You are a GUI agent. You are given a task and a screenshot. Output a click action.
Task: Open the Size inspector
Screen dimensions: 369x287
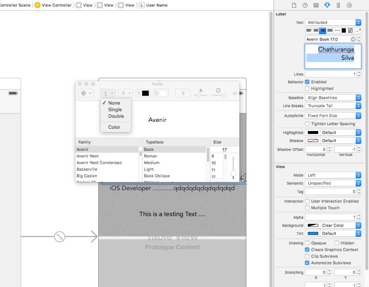click(339, 5)
